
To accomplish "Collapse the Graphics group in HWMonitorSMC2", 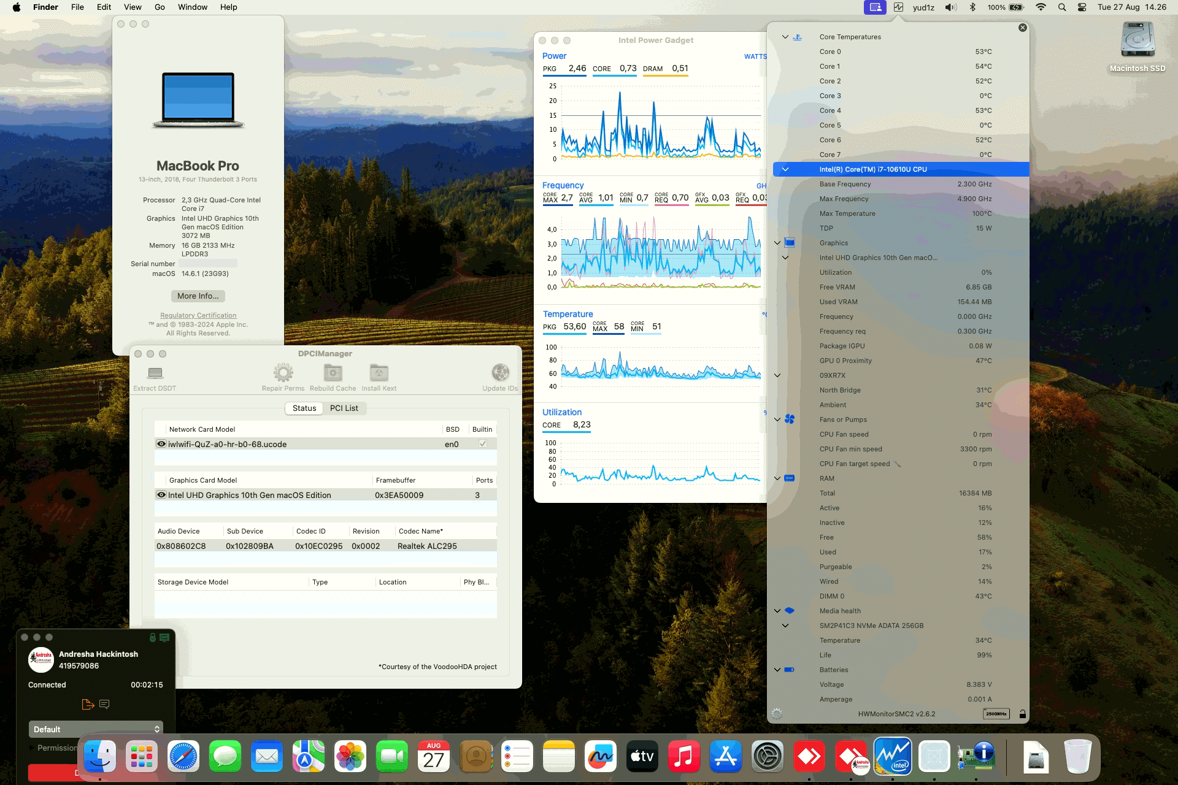I will click(x=777, y=243).
